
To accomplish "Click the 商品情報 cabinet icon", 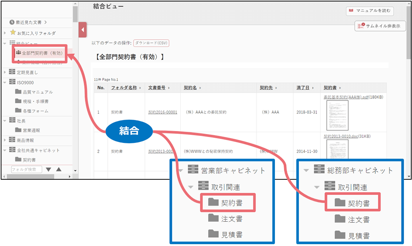I will (12, 139).
